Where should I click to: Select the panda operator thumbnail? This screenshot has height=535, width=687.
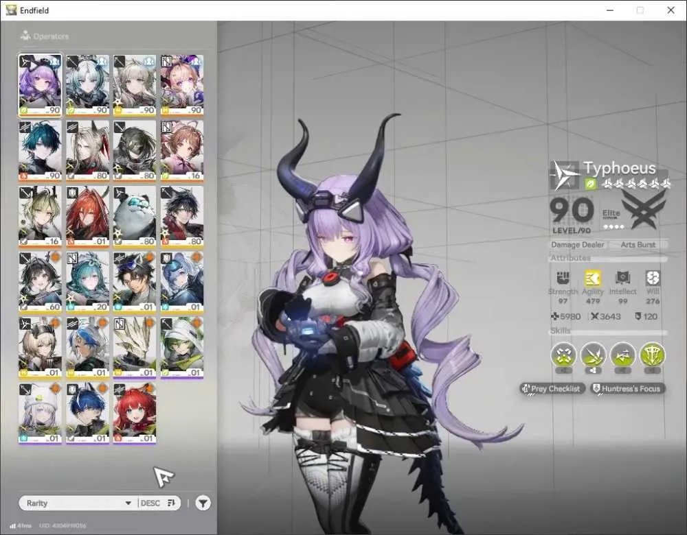134,217
